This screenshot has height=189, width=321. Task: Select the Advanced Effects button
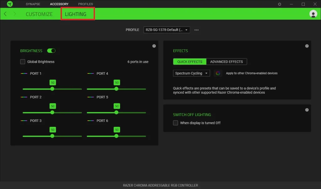[x=226, y=62]
